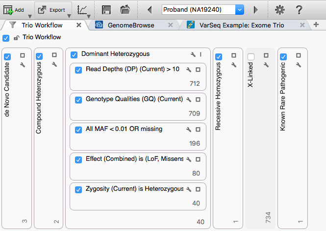This screenshot has width=326, height=231.
Task: Click the Genotype Qualities square icon
Action: 198,100
